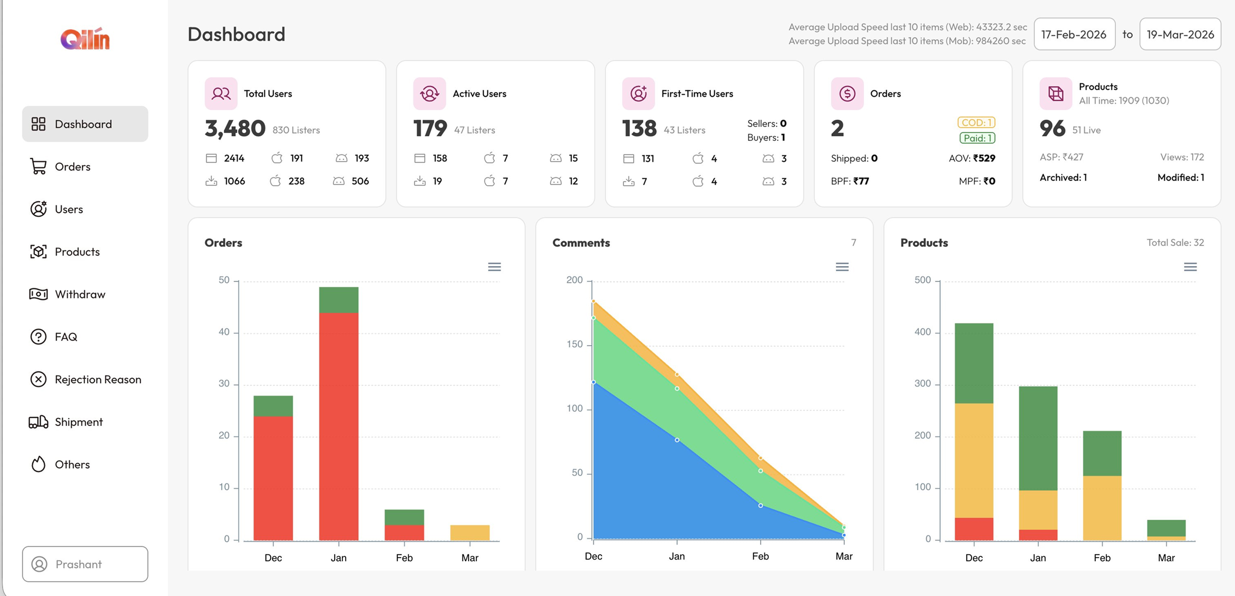Viewport: 1235px width, 596px height.
Task: Open Orders page from sidebar
Action: coord(85,166)
